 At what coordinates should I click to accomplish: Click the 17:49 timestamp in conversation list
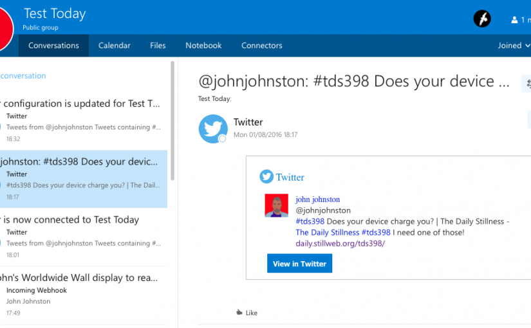tap(14, 313)
